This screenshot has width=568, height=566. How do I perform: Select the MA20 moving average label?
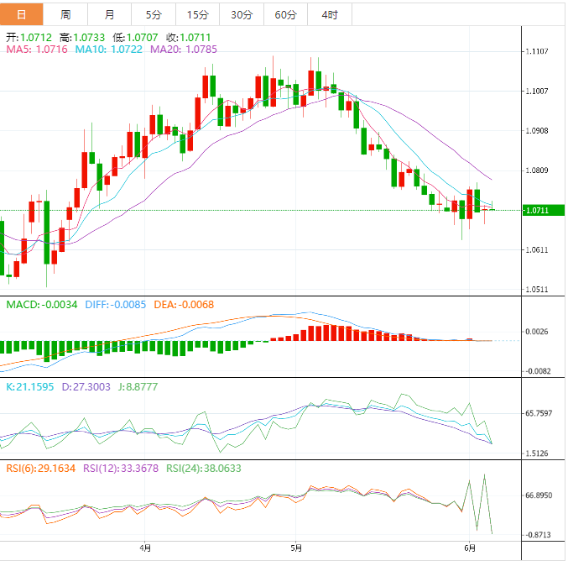click(183, 50)
